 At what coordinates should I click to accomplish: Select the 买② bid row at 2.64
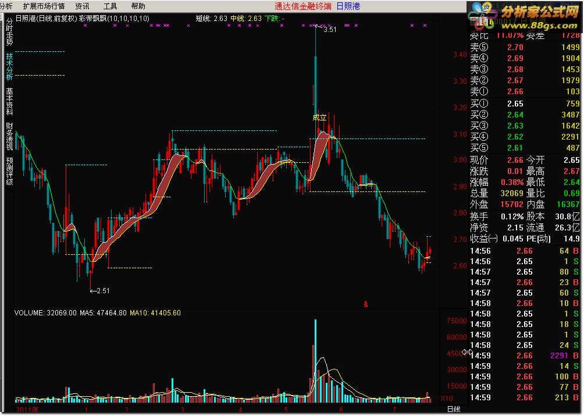point(525,115)
